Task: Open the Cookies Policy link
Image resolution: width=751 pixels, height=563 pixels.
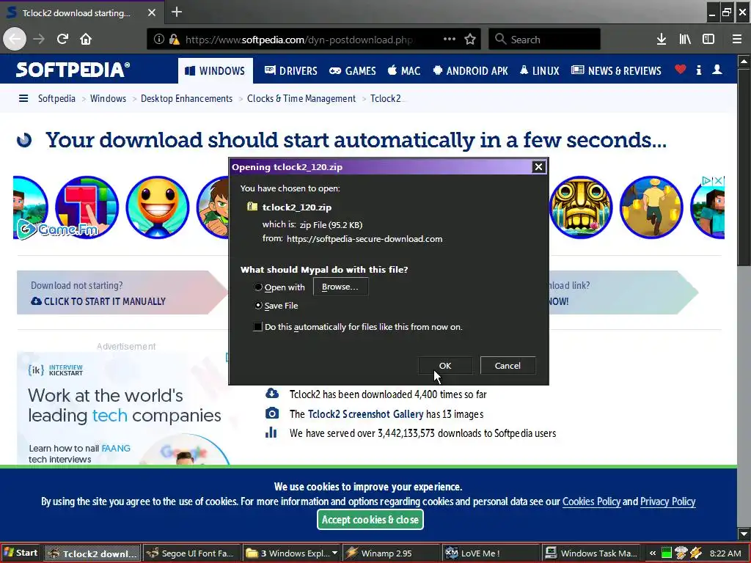Action: [x=592, y=501]
